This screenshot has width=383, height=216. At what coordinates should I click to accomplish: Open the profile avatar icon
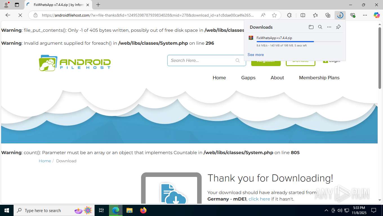pyautogui.click(x=6, y=5)
